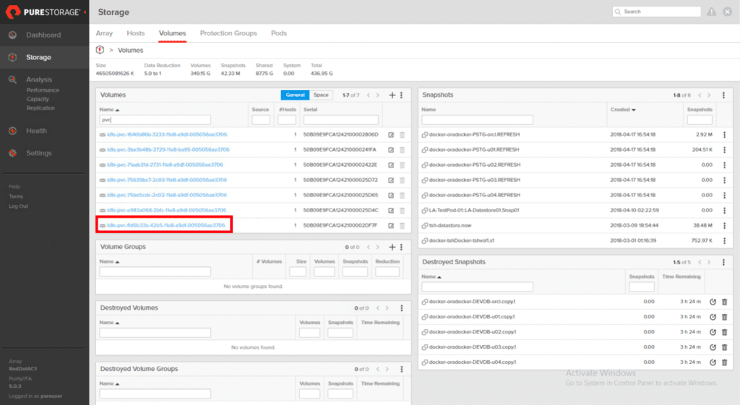Click the Snapshots Name filter field
The height and width of the screenshot is (405, 740).
coord(477,120)
